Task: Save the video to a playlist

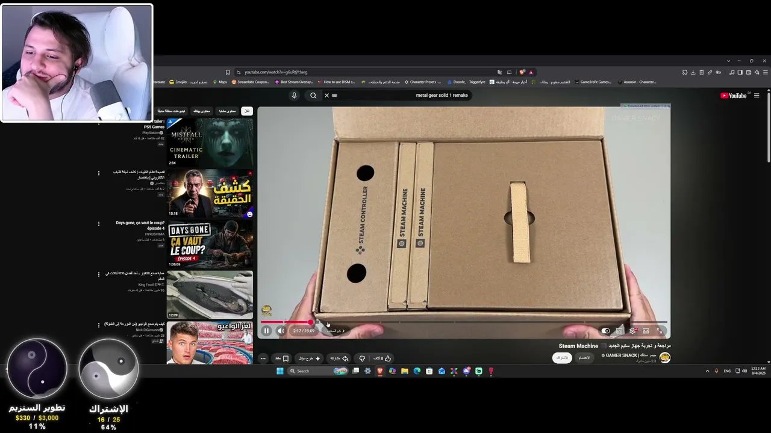Action: click(x=282, y=358)
